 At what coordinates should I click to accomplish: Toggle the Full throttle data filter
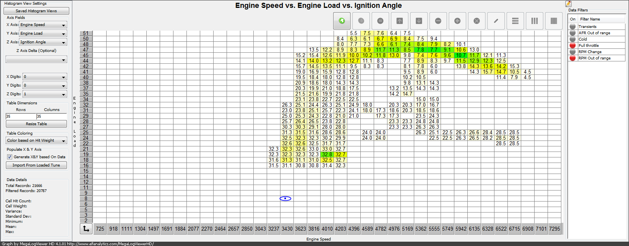pyautogui.click(x=573, y=46)
